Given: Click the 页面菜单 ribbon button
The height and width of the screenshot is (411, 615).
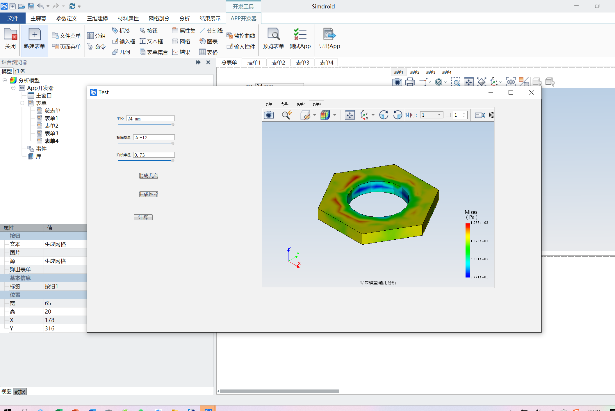Looking at the screenshot, I should coord(66,47).
